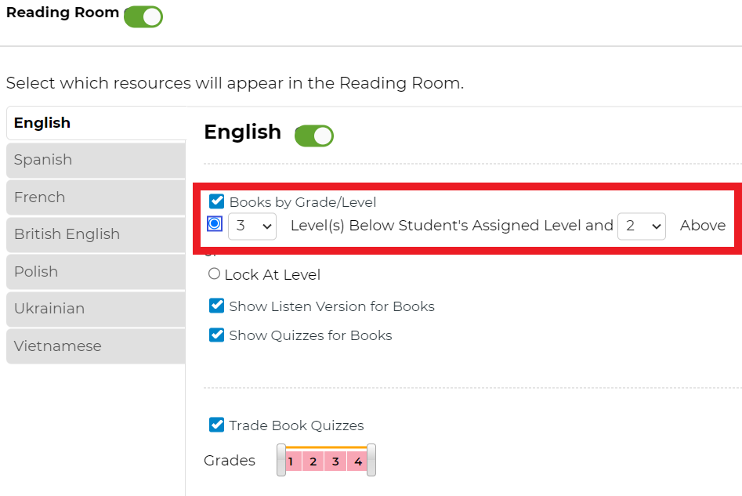Open the levels below dropdown showing 3
The height and width of the screenshot is (496, 742).
click(x=252, y=226)
